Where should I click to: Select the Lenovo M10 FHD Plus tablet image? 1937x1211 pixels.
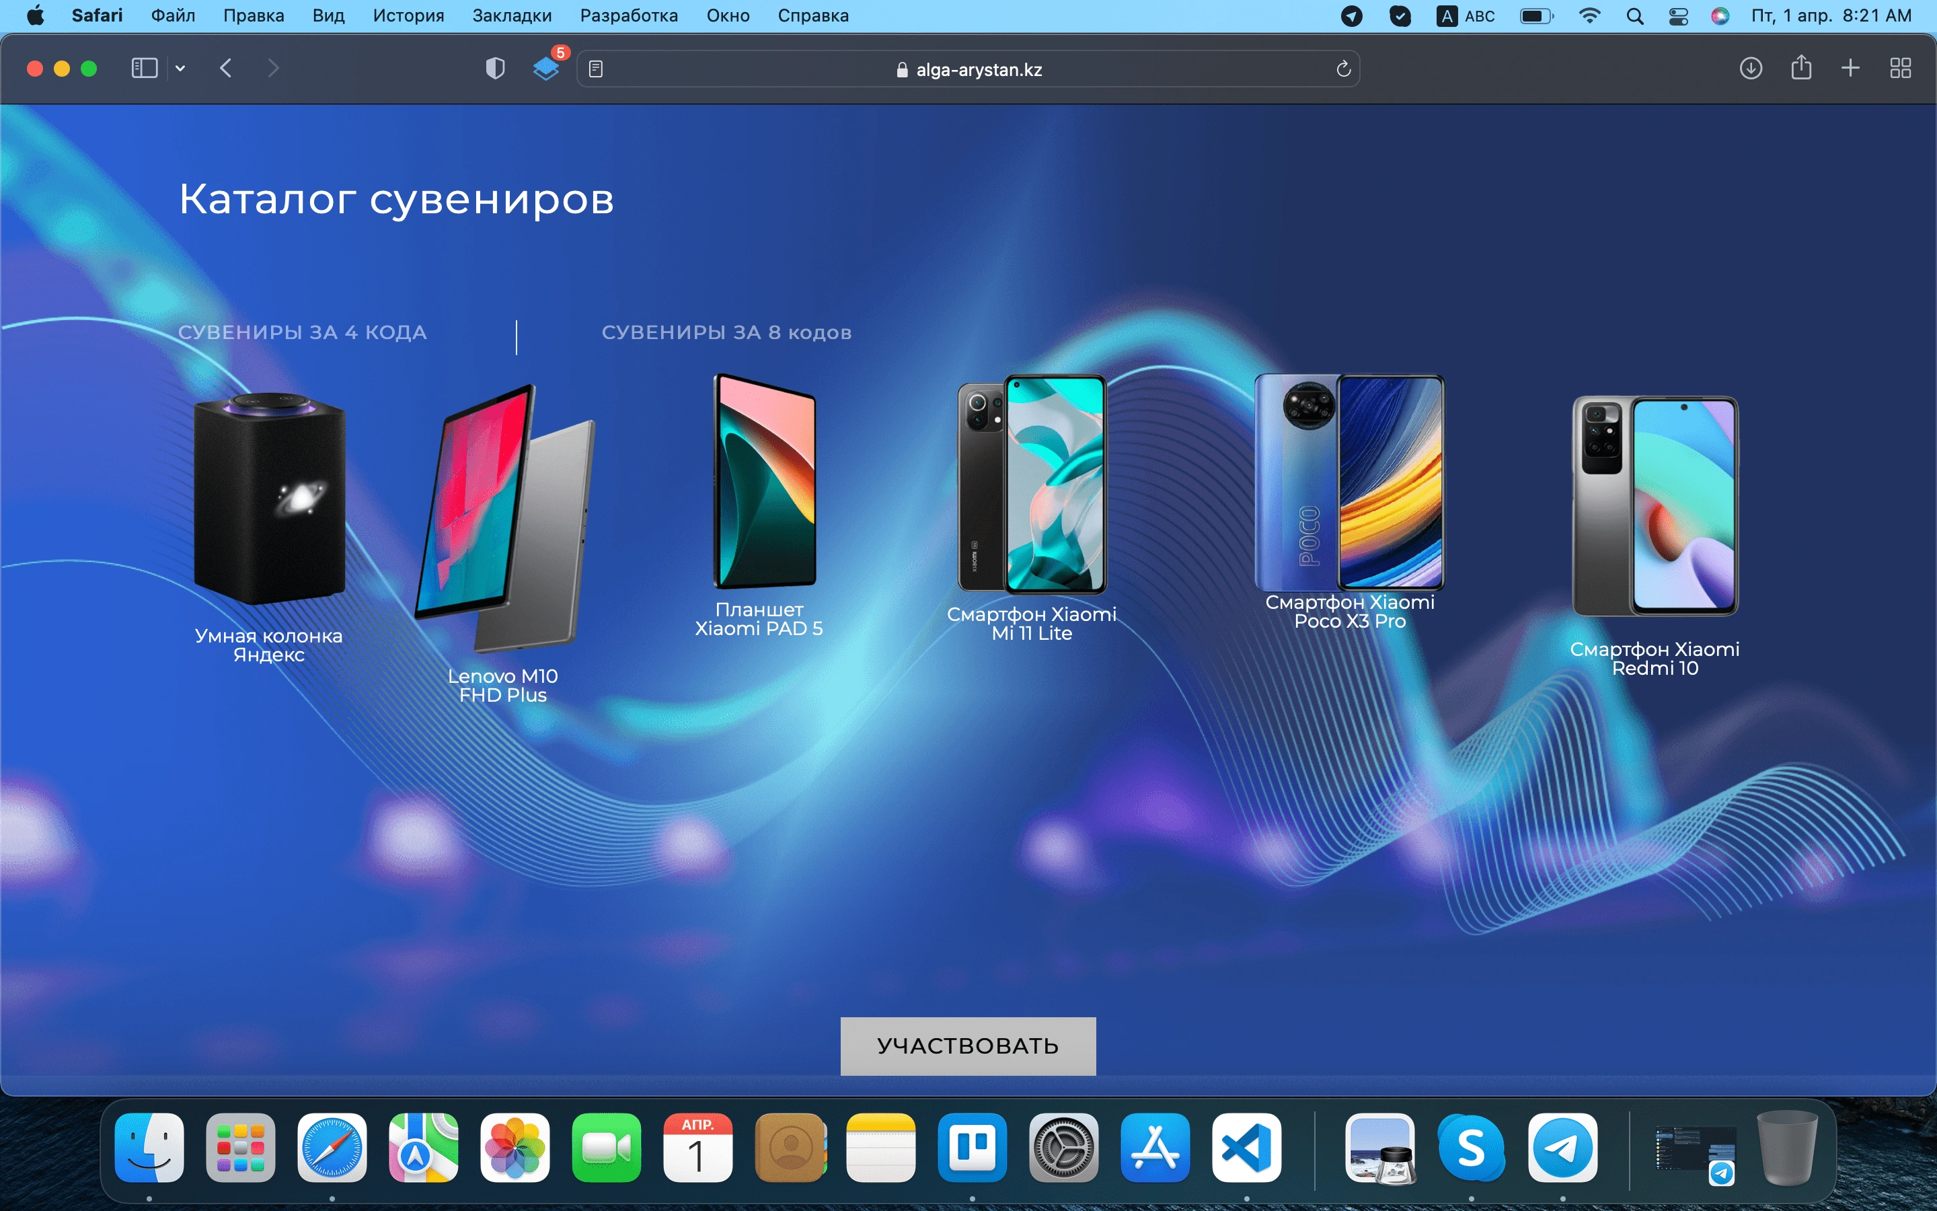(x=505, y=517)
